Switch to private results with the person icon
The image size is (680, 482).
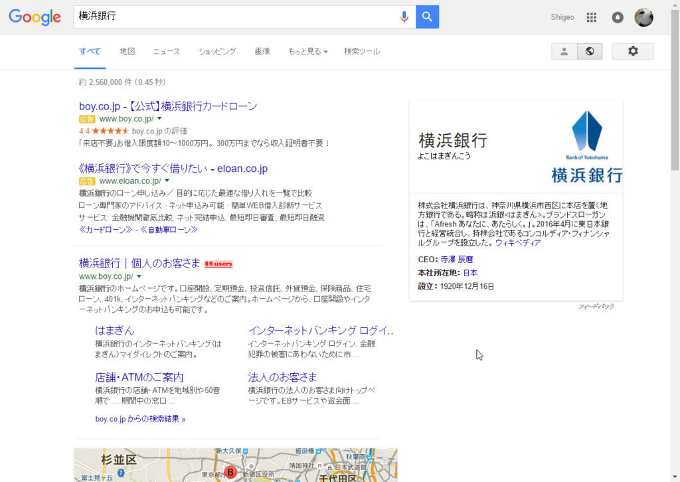[x=564, y=51]
